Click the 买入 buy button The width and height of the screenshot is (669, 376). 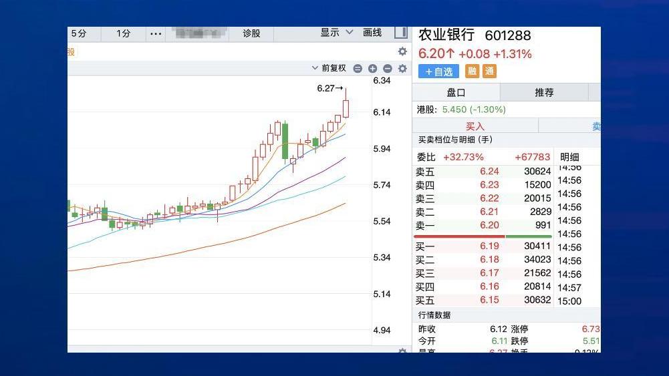[475, 126]
